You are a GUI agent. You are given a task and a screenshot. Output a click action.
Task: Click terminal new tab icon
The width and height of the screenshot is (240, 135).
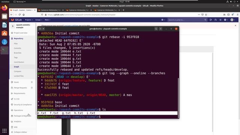(x=40, y=29)
